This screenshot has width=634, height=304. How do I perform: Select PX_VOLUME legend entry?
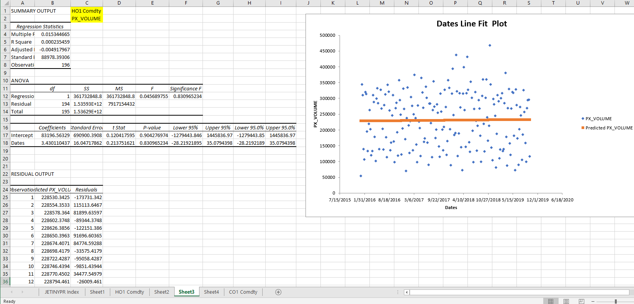(x=596, y=119)
